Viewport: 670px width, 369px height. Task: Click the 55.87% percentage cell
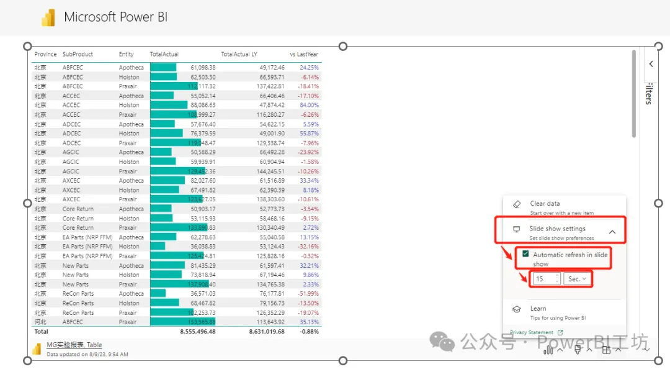tap(309, 134)
